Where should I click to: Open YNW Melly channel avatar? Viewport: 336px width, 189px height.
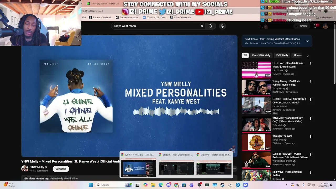coord(25,169)
